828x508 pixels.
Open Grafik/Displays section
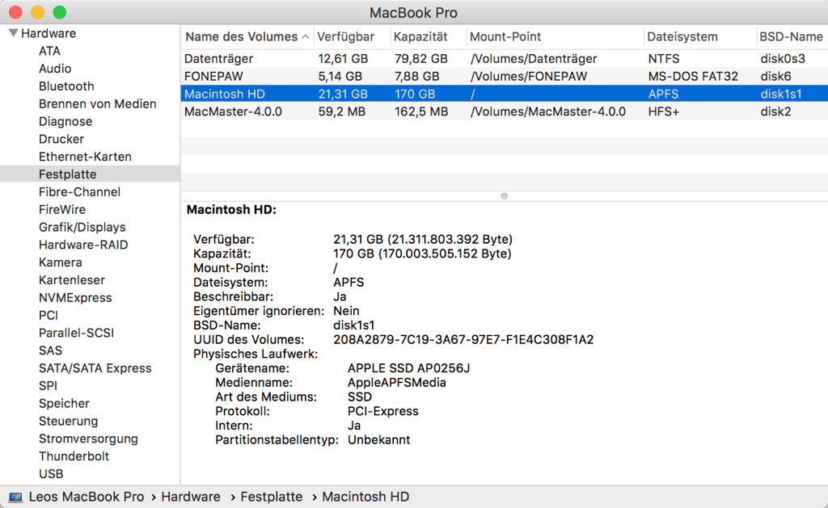pyautogui.click(x=82, y=228)
